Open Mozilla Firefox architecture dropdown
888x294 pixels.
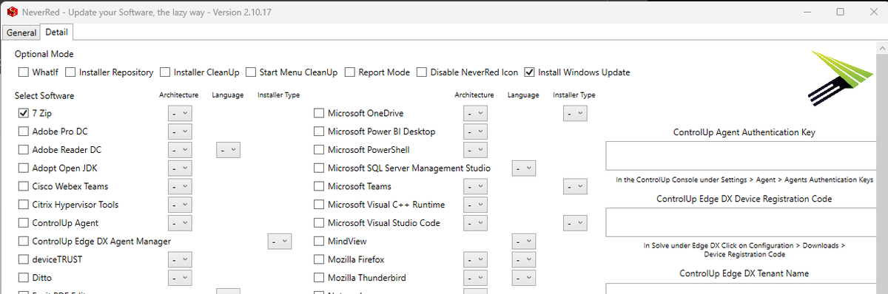[x=475, y=260]
